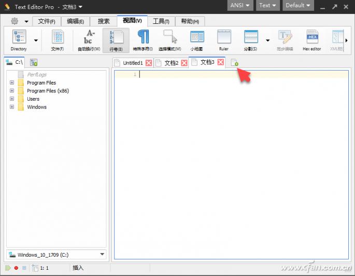This screenshot has height=276, width=355.
Task: Open the 选择模式 selection mode tool
Action: 169,39
